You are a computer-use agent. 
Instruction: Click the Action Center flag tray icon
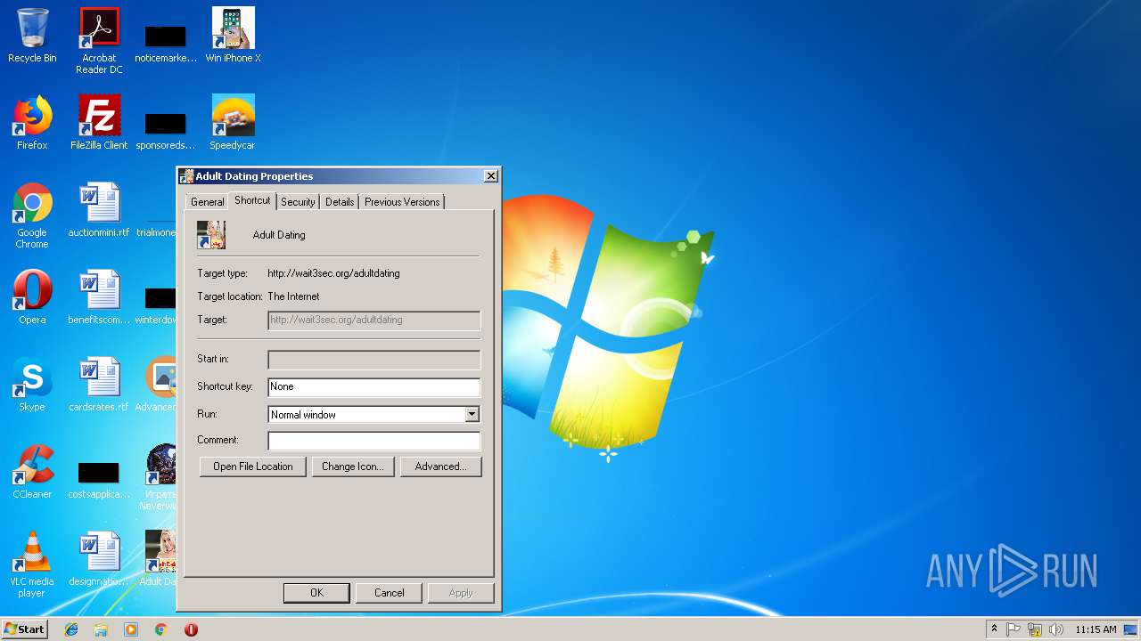[1014, 629]
